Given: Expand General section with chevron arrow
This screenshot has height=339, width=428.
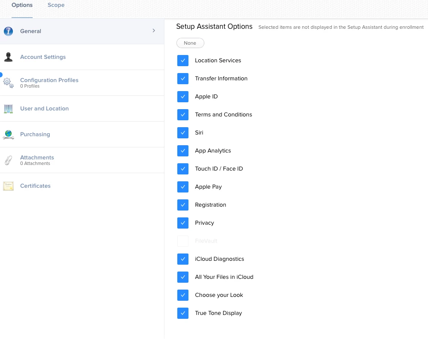Looking at the screenshot, I should tap(154, 31).
